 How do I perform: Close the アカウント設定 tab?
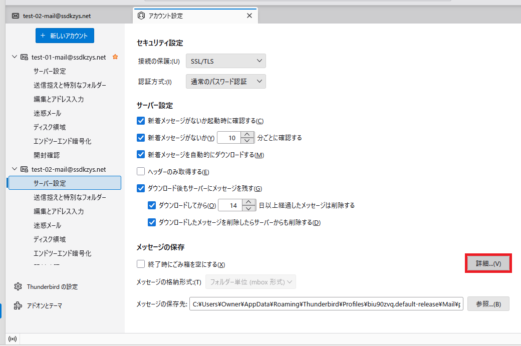coord(249,16)
